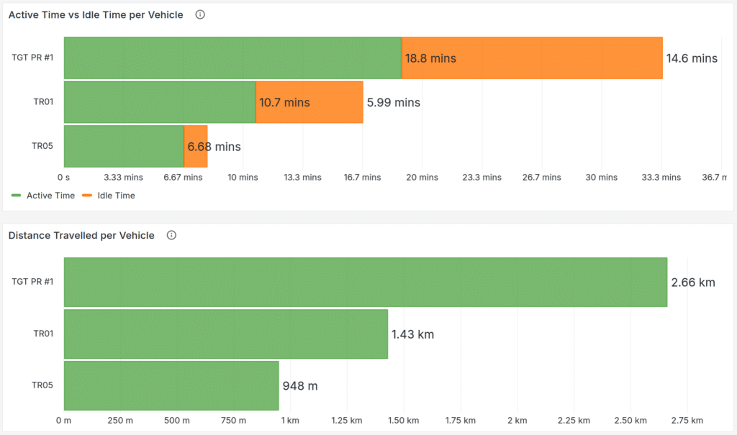Click the 30 mins axis tick label
Image resolution: width=737 pixels, height=435 pixels.
[601, 177]
